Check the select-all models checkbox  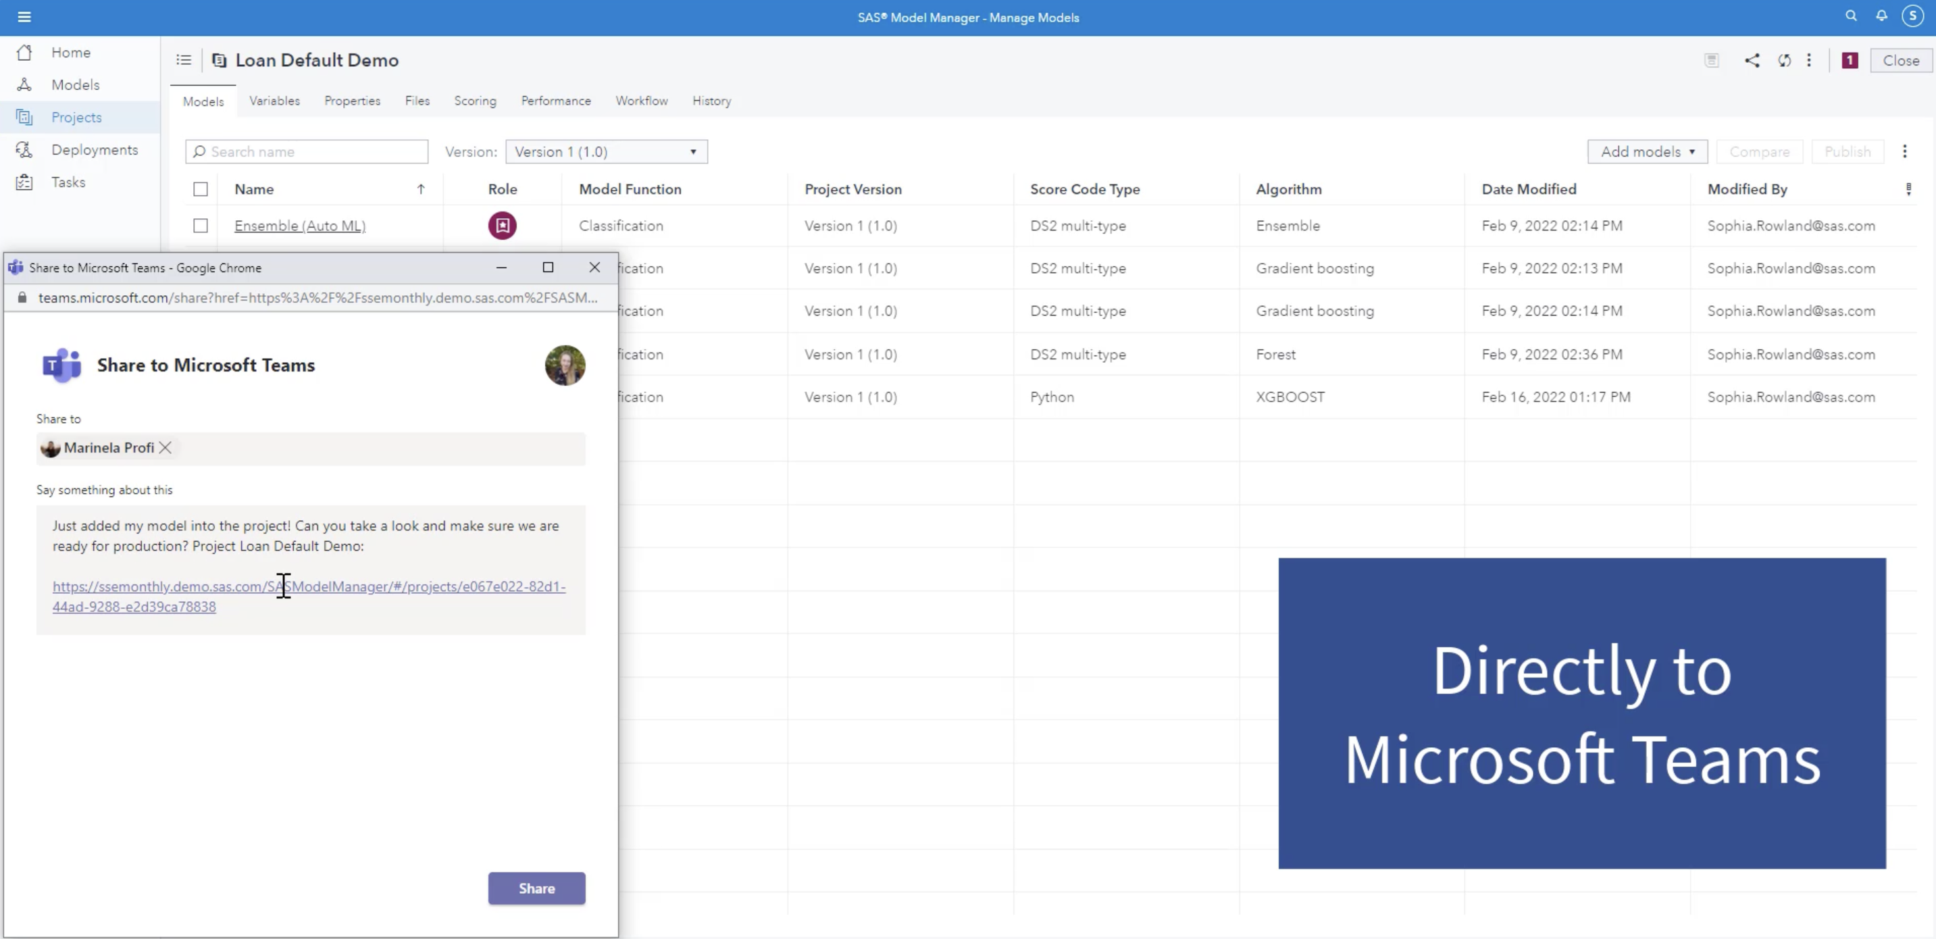(201, 189)
